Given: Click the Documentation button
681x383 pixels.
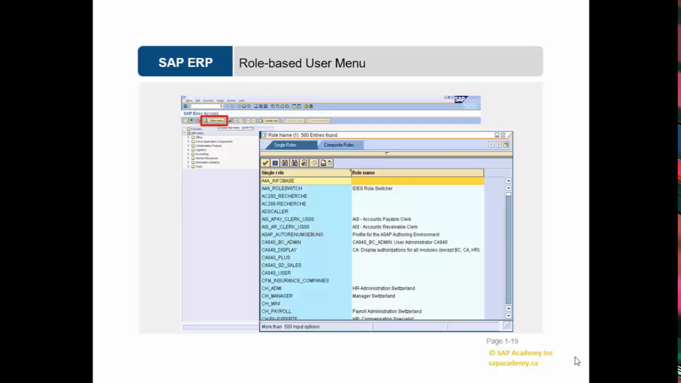Looking at the screenshot, I should click(318, 121).
